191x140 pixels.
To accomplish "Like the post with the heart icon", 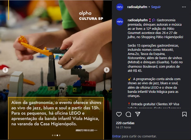I will pyautogui.click(x=119, y=114).
